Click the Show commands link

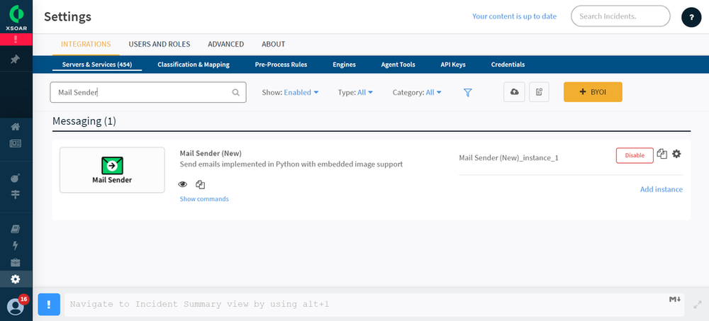pos(204,199)
